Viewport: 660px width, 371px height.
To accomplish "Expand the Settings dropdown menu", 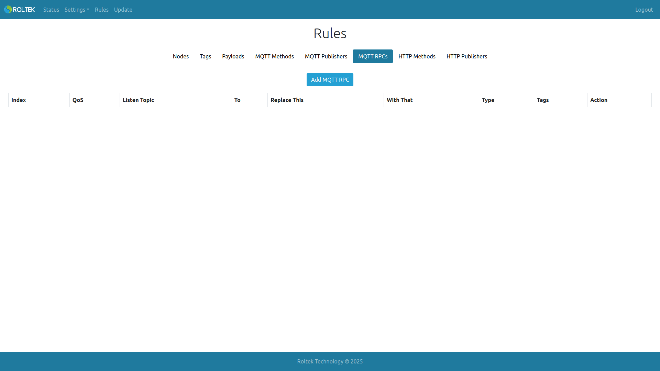I will click(x=77, y=10).
